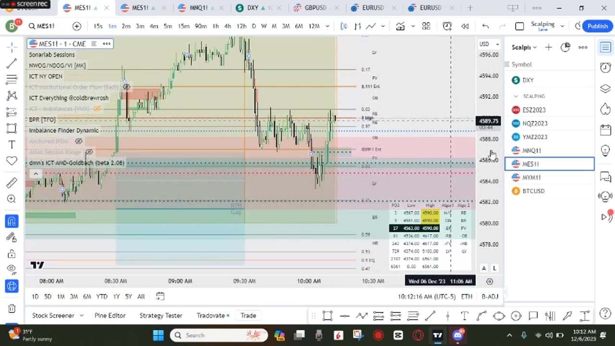Expand the indicator favorites dropdown arrow

pos(413,26)
